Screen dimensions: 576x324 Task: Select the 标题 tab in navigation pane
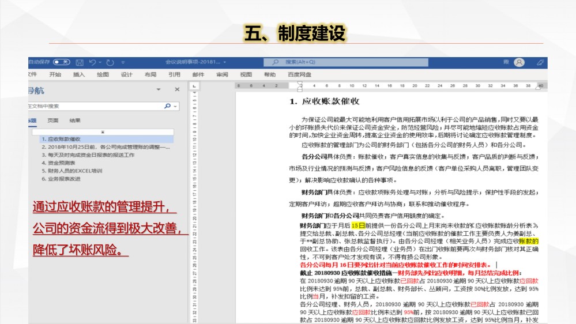[32, 120]
